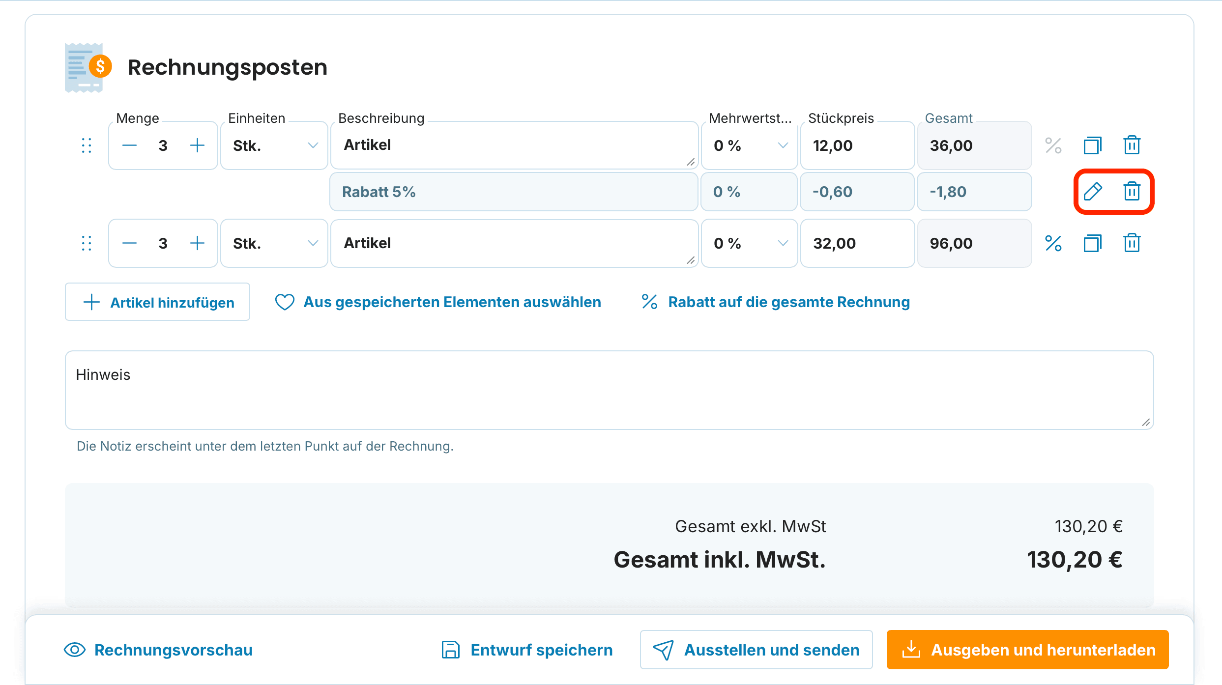Screen dimensions: 1222x685
Task: Click the quantity value 3 in the 32,00 row
Action: tap(163, 243)
